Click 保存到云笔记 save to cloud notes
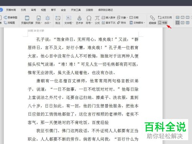The image size is (192, 144). (106, 10)
